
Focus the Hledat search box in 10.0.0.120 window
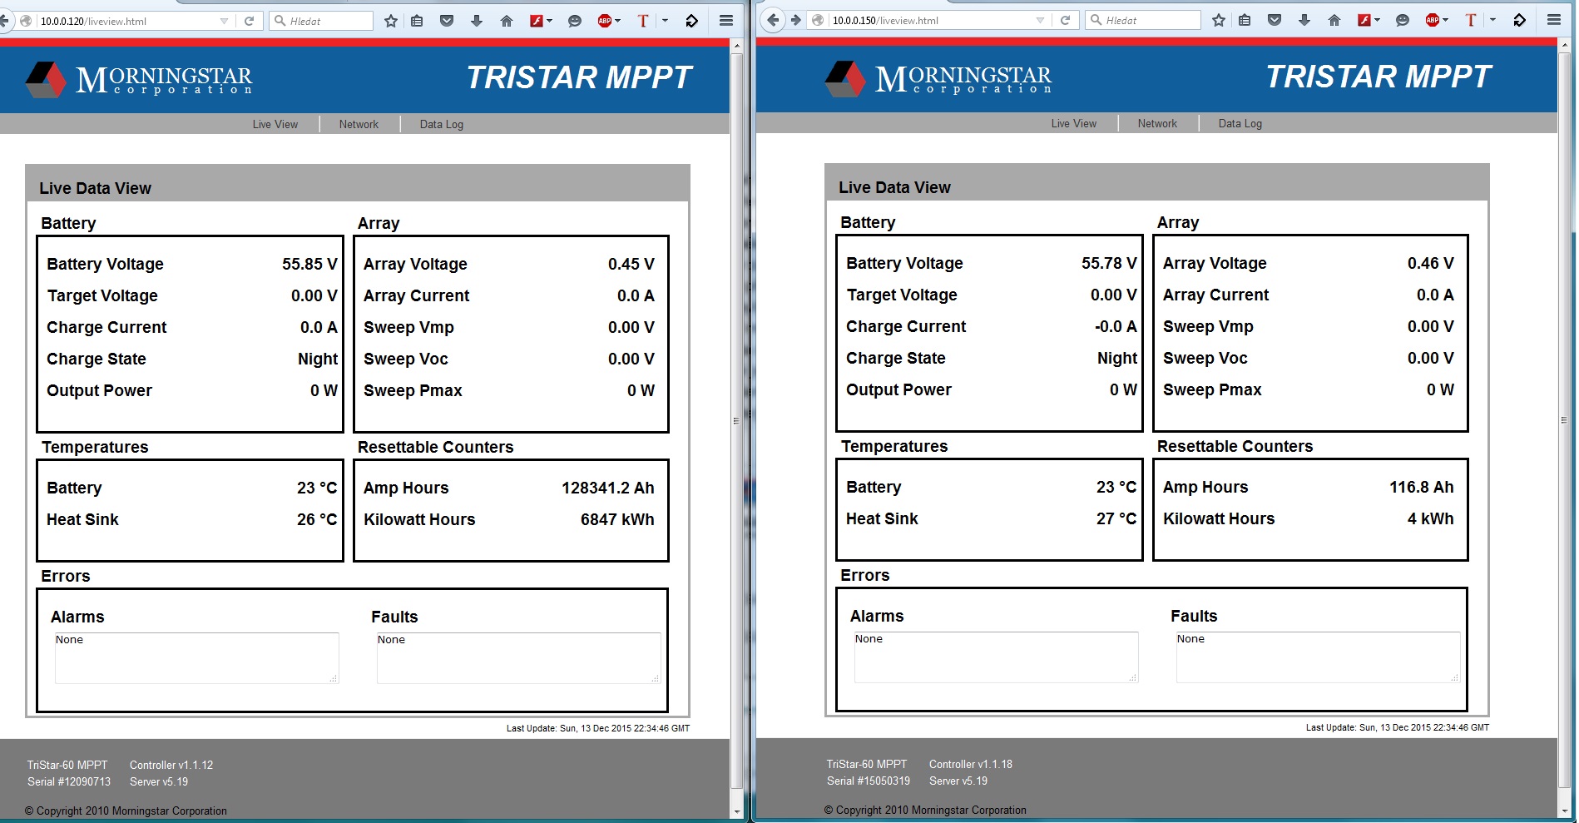[321, 21]
